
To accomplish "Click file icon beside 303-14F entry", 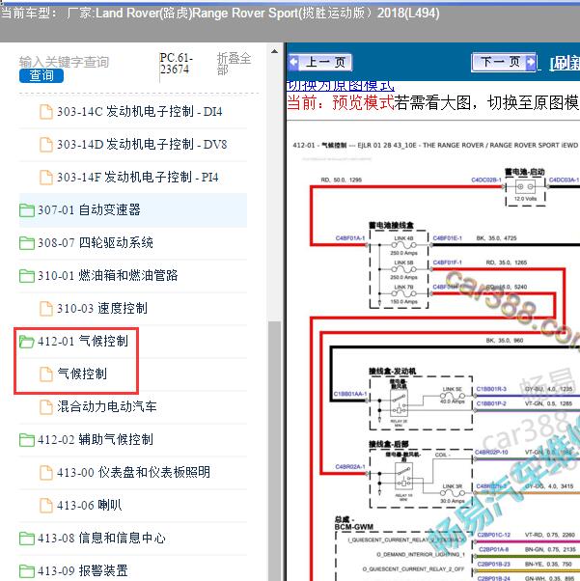I will coord(46,178).
